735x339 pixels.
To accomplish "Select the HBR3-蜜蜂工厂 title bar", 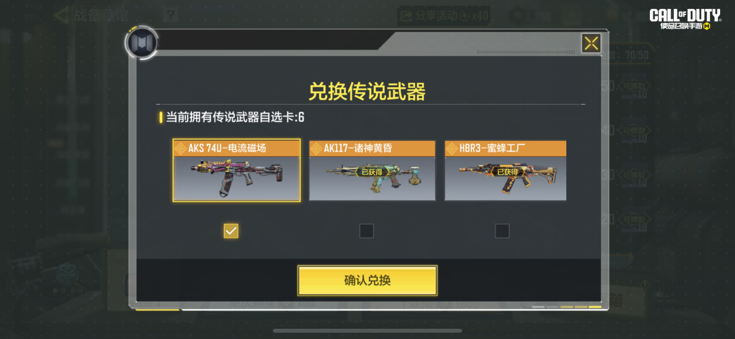I will coord(505,148).
